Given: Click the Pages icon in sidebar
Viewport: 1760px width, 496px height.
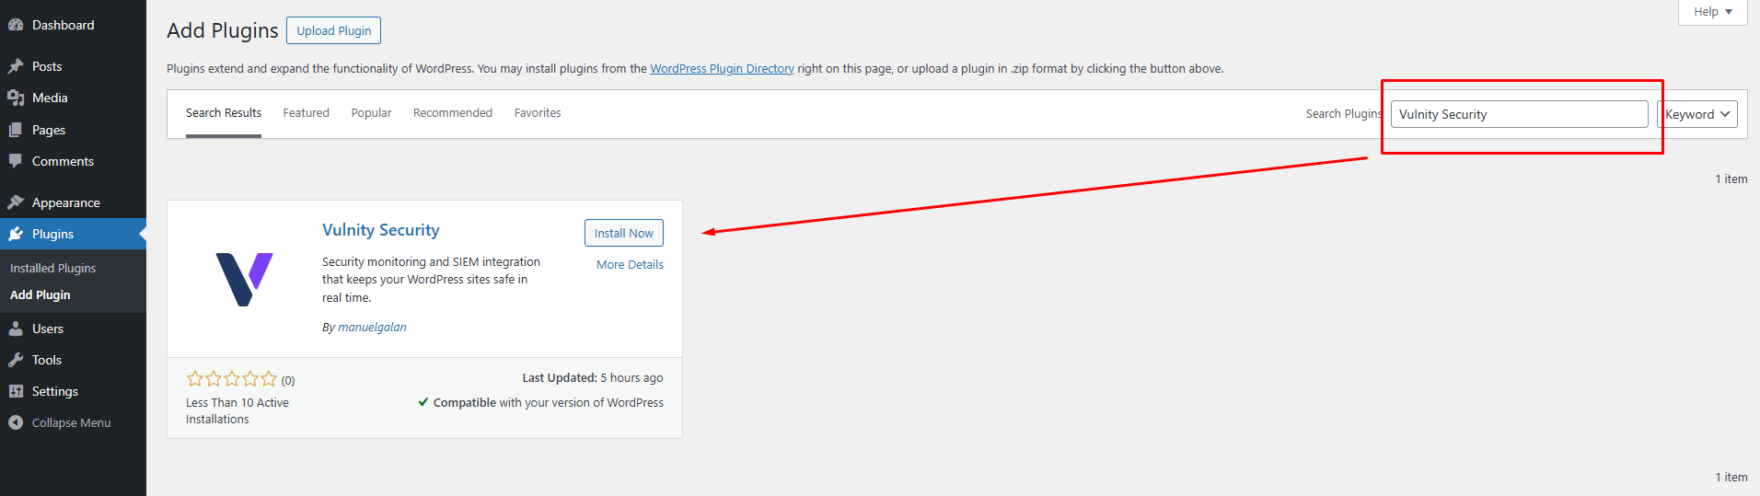Looking at the screenshot, I should click(16, 130).
